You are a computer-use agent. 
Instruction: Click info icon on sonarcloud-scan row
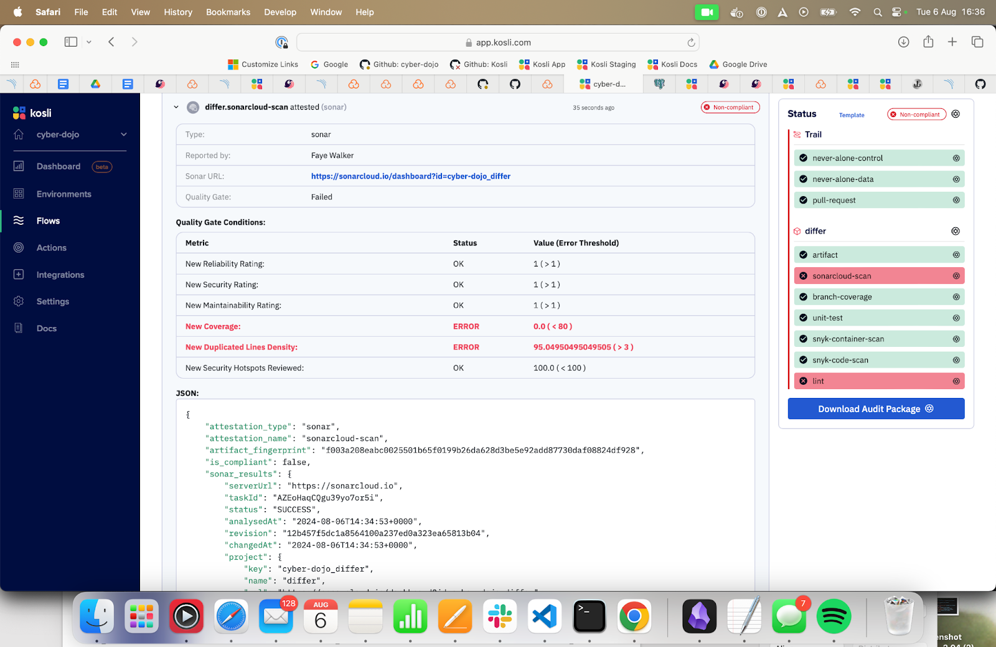coord(956,276)
